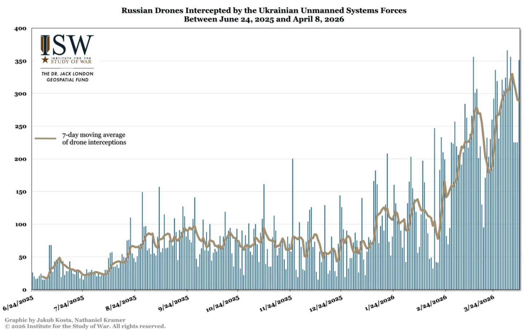Viewport: 528px width, 330px height.
Task: Click the Institute for the Study of War copyright notice
Action: tap(85, 326)
